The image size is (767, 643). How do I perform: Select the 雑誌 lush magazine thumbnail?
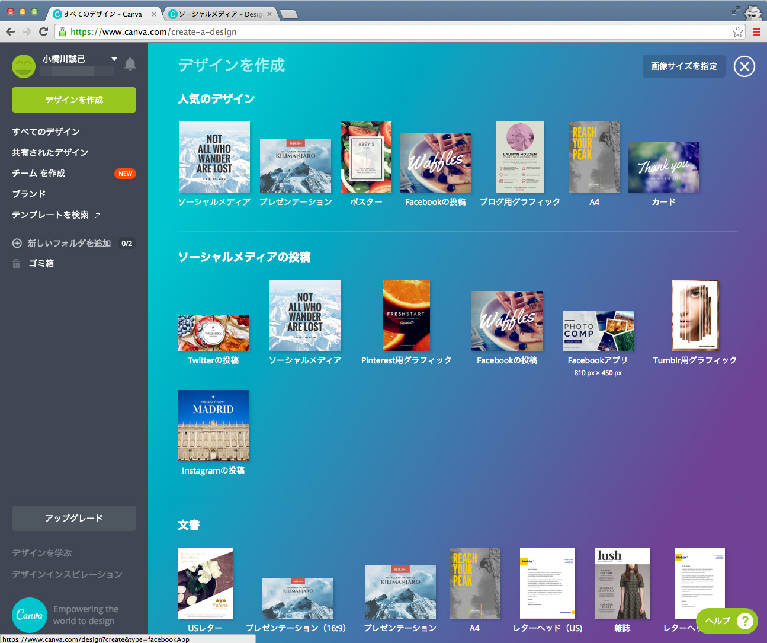(x=622, y=583)
